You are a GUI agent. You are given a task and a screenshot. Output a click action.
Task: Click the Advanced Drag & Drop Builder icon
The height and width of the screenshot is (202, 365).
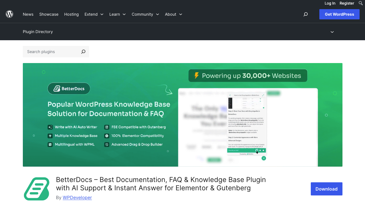[107, 145]
